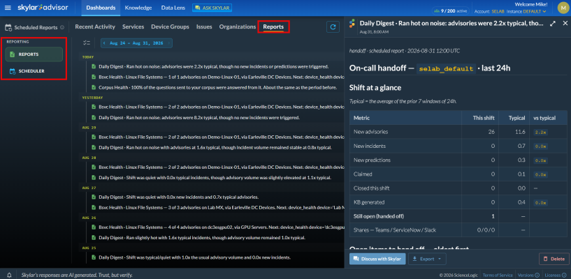Click the Skylar Advisor logo
This screenshot has width=571, height=279.
(x=43, y=8)
